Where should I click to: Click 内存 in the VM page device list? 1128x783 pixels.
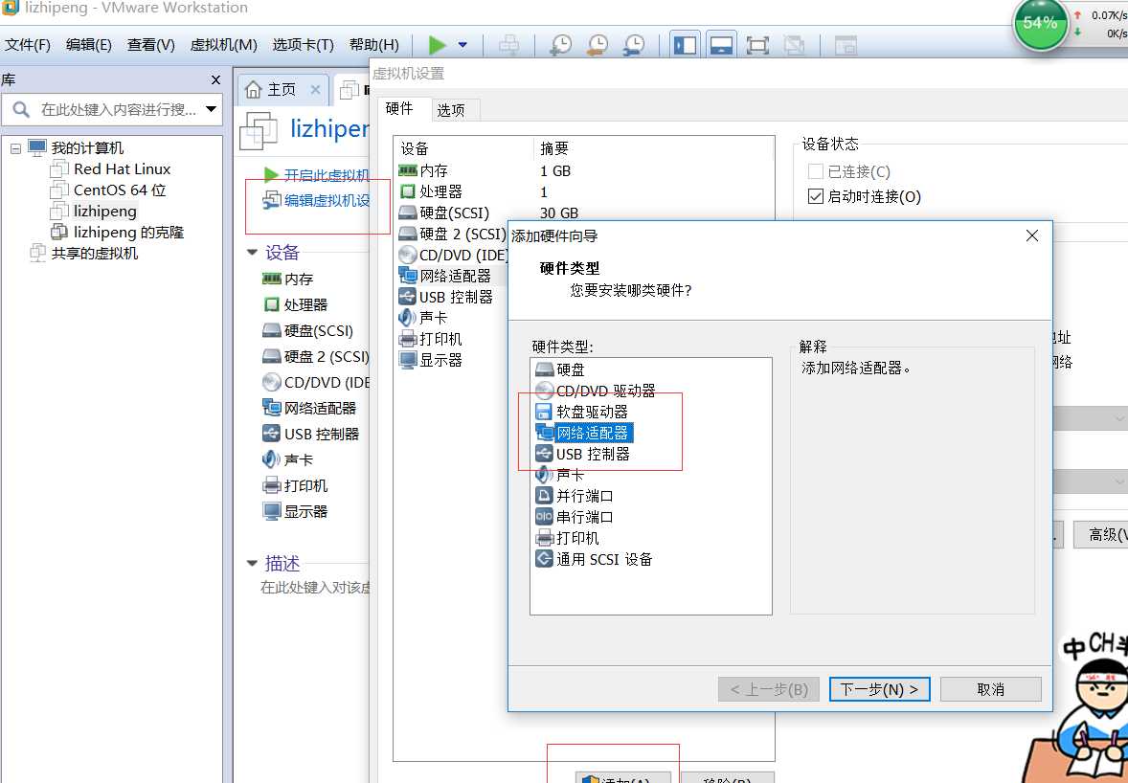288,279
